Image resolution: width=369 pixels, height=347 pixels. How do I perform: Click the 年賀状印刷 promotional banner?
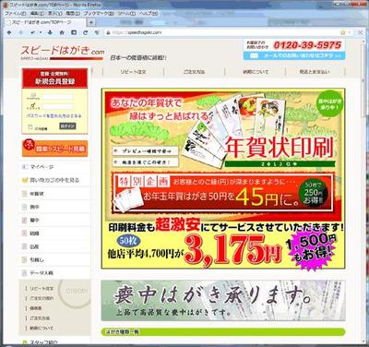(x=223, y=178)
